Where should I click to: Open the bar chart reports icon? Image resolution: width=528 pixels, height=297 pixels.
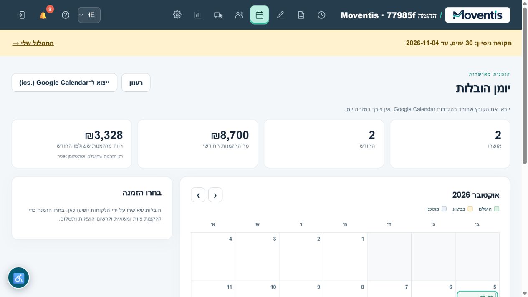click(x=198, y=15)
